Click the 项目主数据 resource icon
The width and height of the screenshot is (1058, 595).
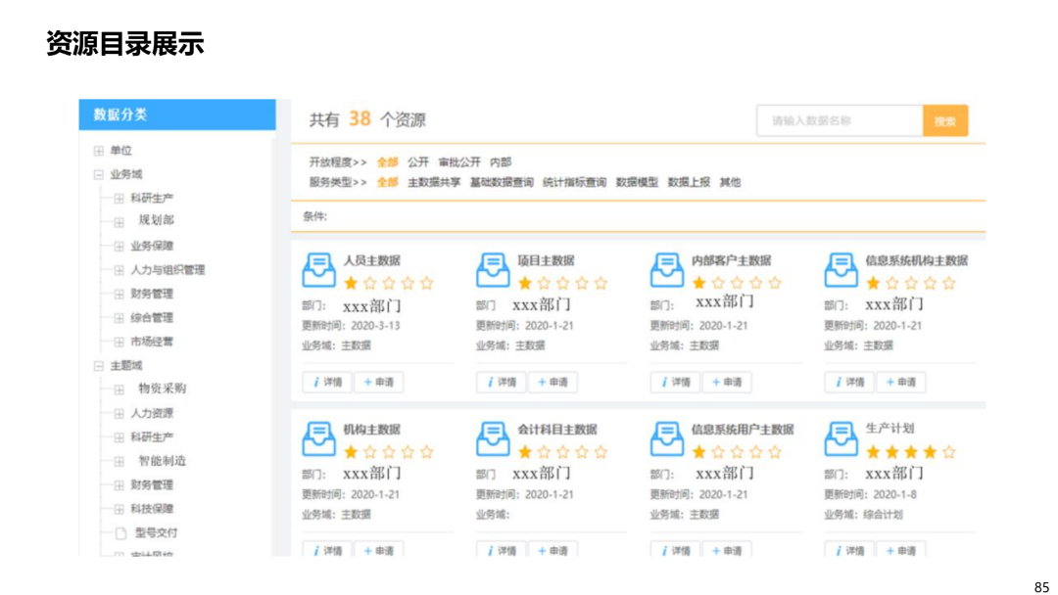493,269
